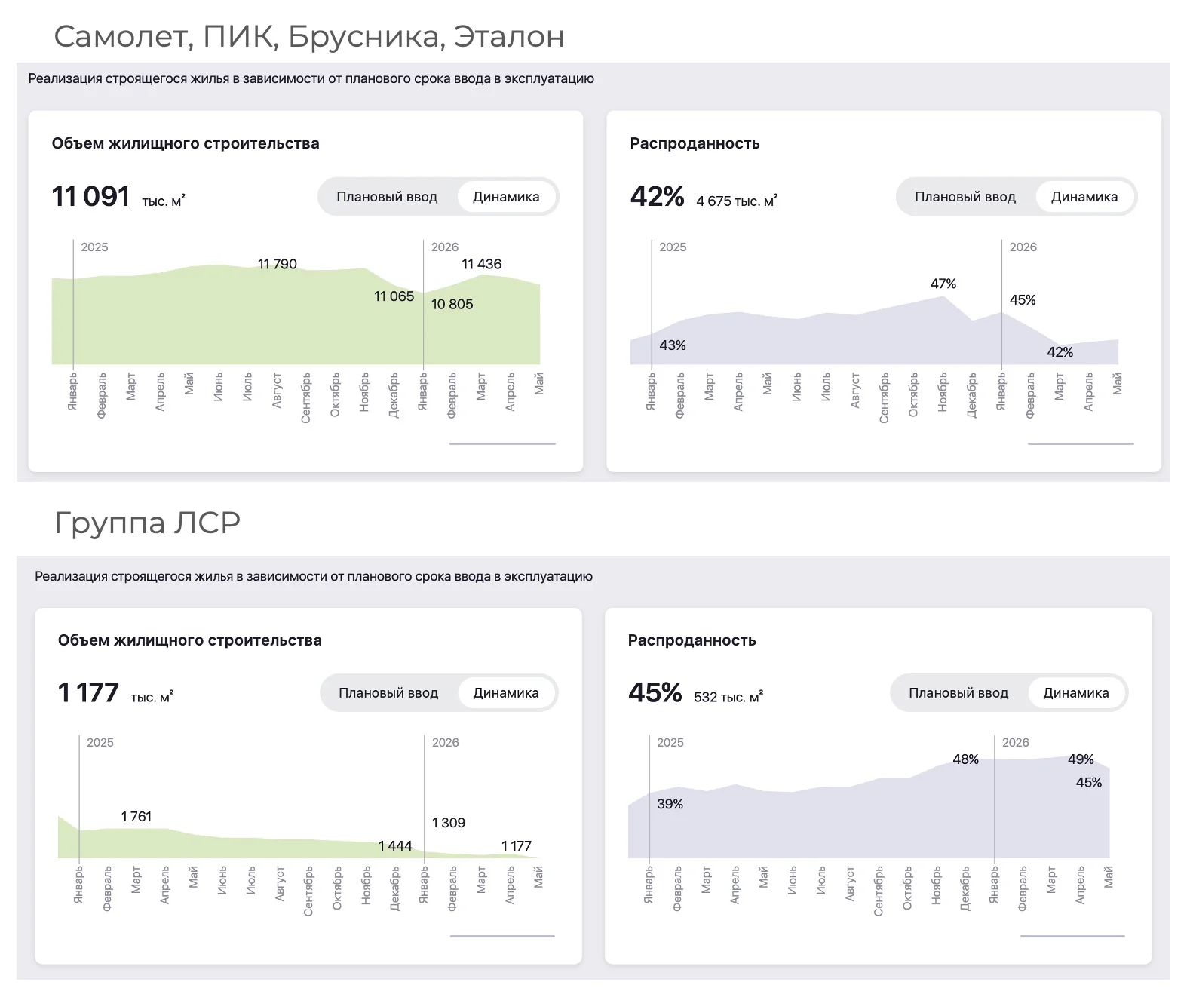Image resolution: width=1190 pixels, height=994 pixels.
Task: Click the scrollbar under Самолет construction volume chart
Action: (502, 443)
